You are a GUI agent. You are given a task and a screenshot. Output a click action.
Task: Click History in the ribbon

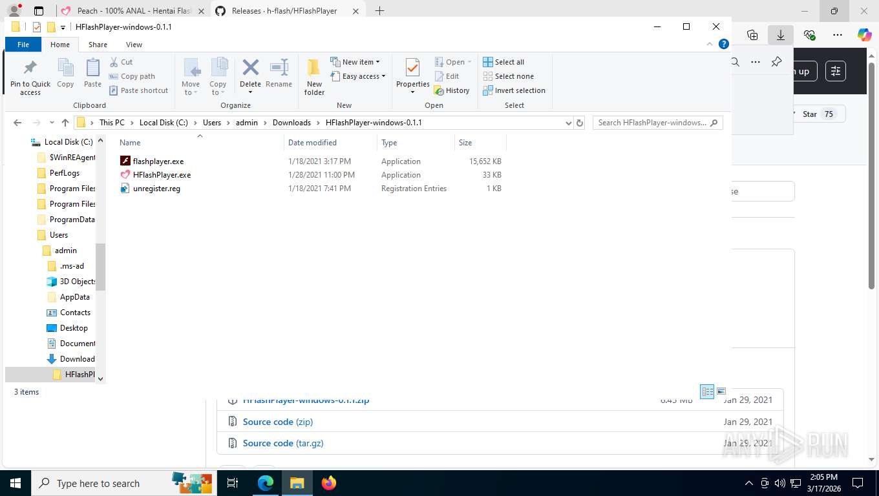pyautogui.click(x=452, y=90)
